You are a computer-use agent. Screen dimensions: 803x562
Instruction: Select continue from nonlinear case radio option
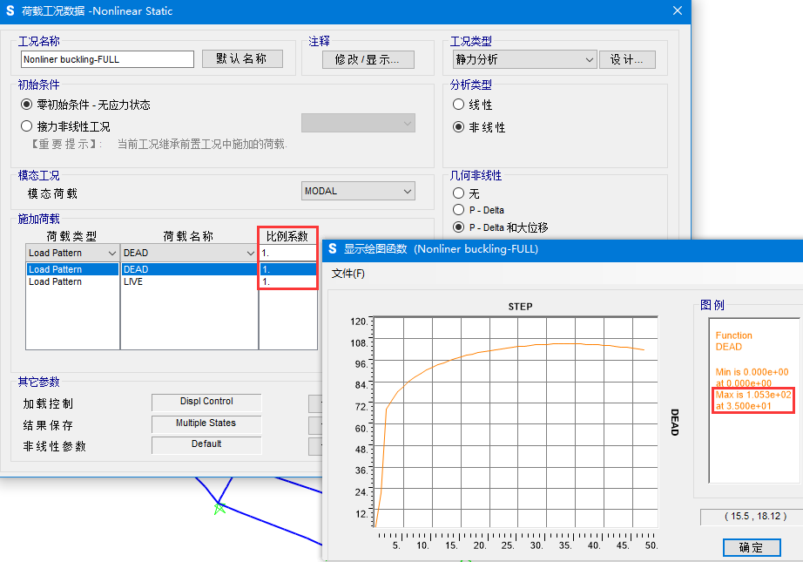coord(27,126)
